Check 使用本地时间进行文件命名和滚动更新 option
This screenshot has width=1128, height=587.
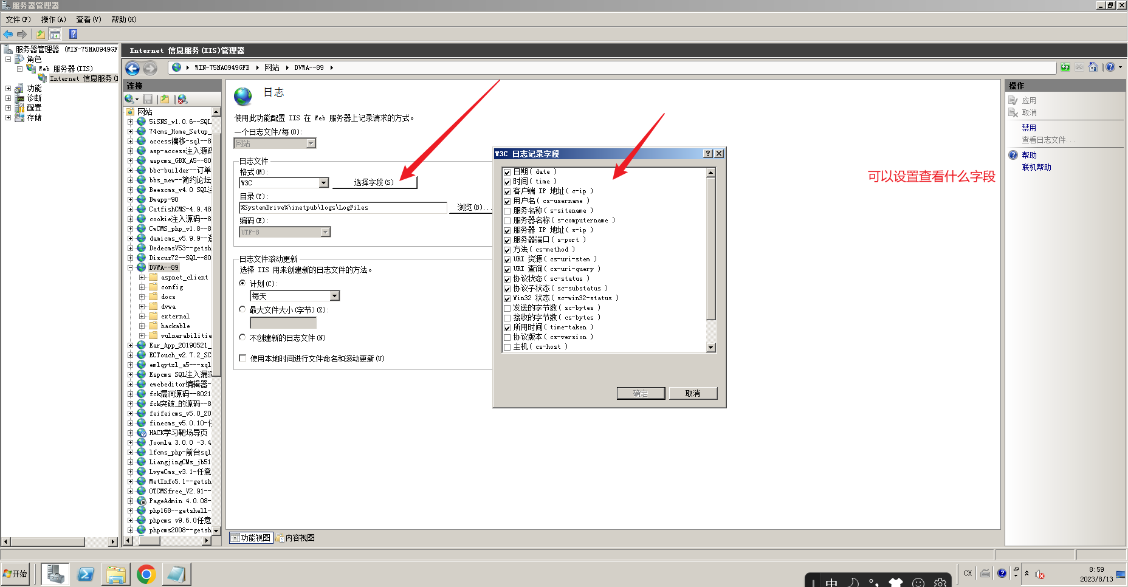(242, 358)
